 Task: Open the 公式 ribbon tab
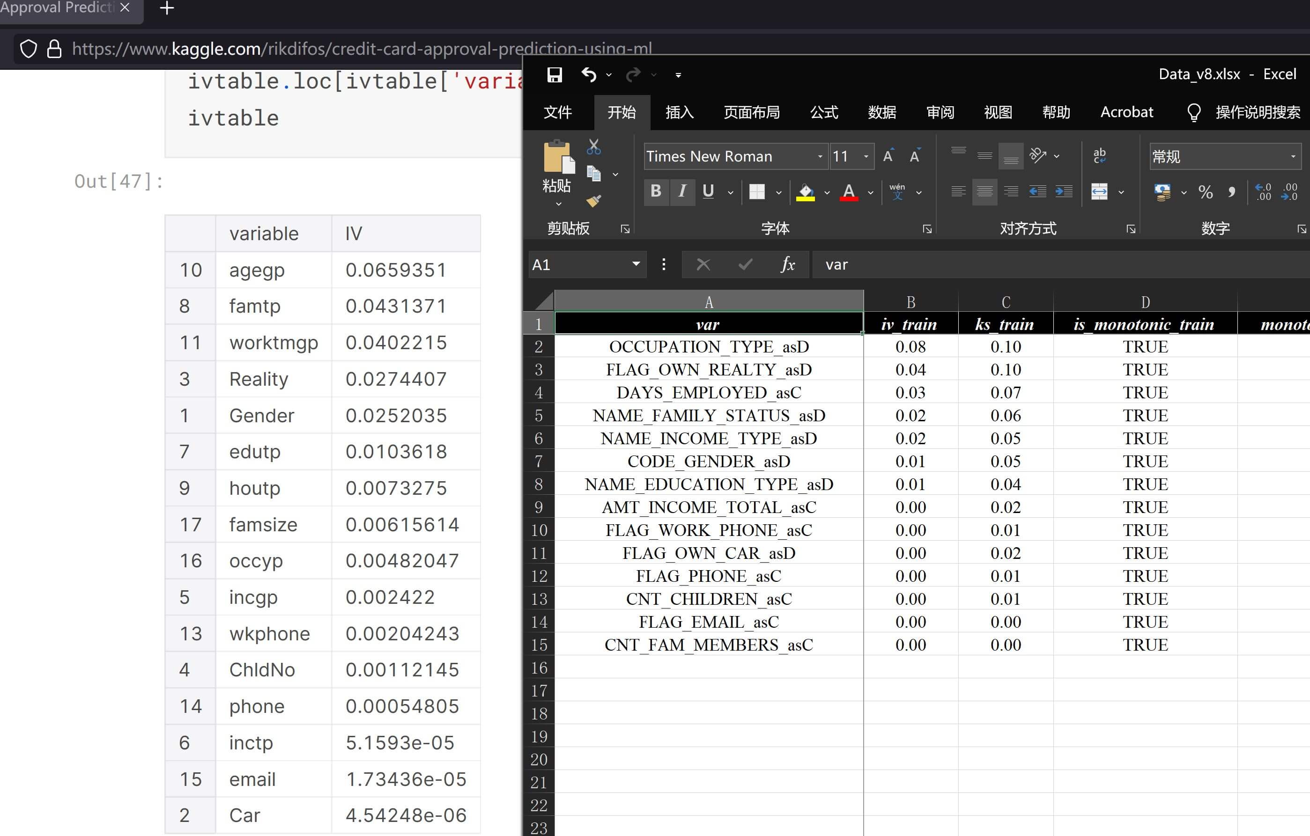824,112
